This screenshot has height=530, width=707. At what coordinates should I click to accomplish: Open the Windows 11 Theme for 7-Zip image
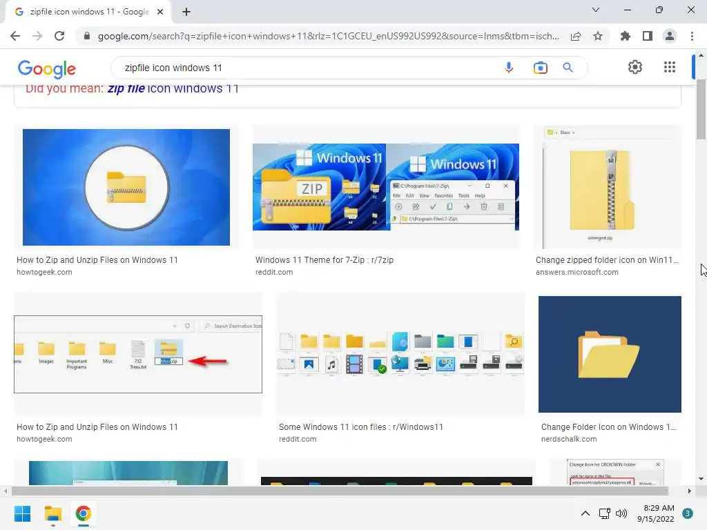tap(386, 186)
